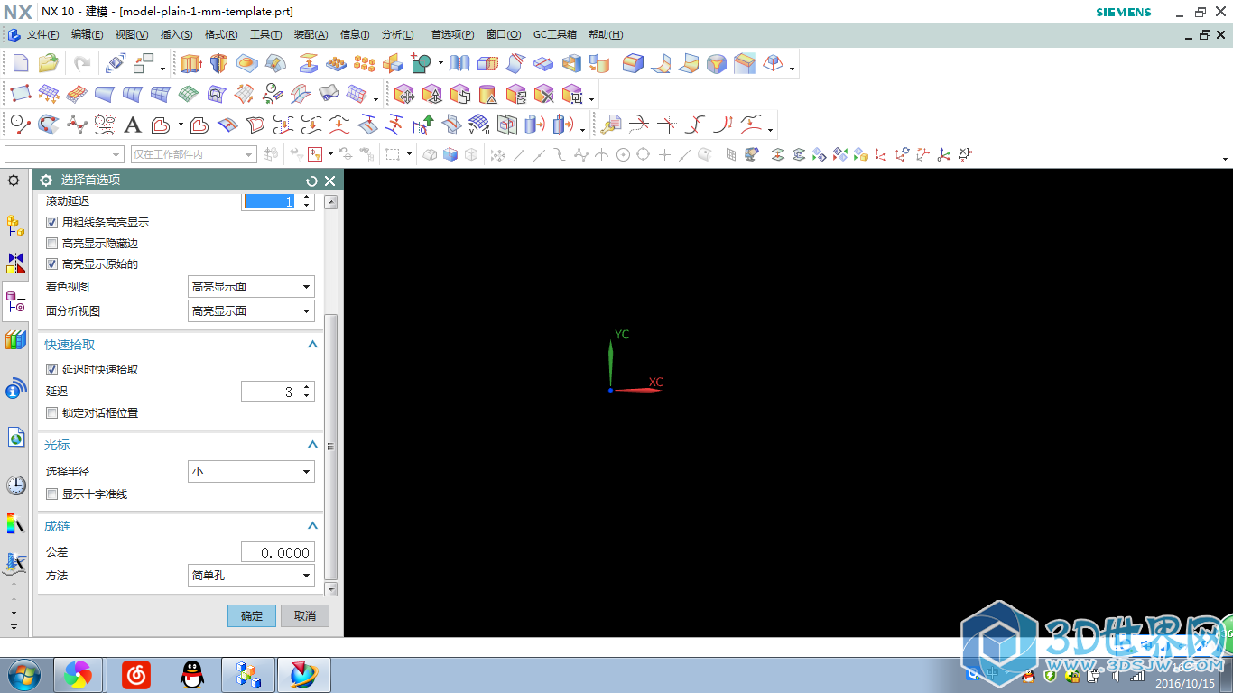Image resolution: width=1233 pixels, height=693 pixels.
Task: Collapse the 快速拾取 section
Action: pyautogui.click(x=312, y=345)
